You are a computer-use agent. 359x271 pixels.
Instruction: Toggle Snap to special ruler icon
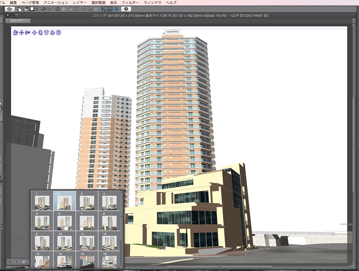point(110,9)
